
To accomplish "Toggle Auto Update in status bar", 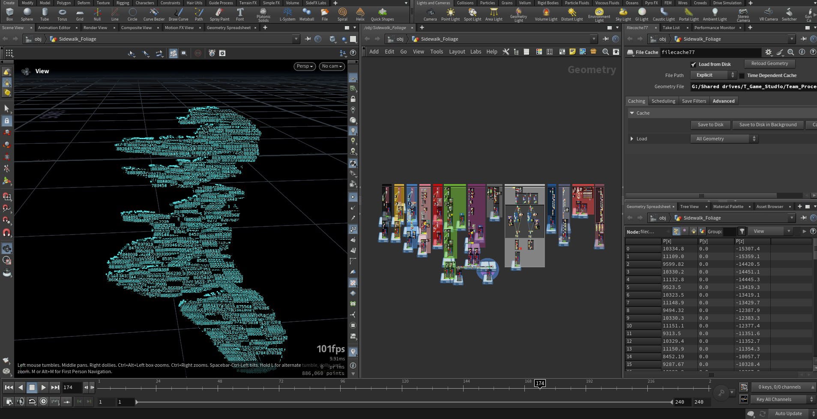I will coord(788,413).
